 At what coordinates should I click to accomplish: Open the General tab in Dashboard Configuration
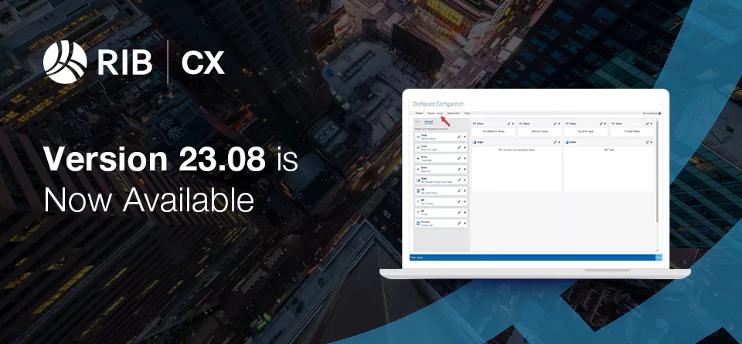(419, 113)
